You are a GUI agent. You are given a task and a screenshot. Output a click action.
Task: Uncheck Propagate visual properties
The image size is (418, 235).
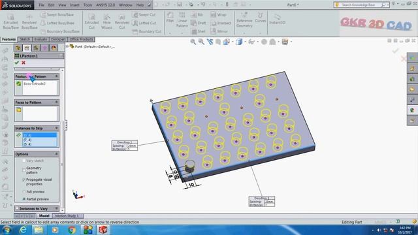click(x=24, y=180)
